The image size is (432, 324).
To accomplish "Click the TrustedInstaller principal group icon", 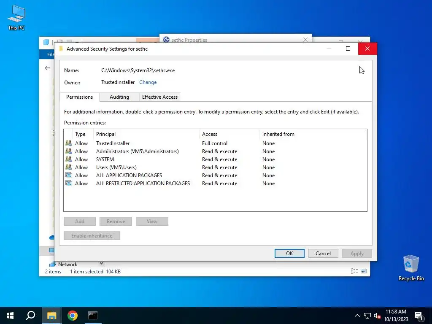I will 69,143.
